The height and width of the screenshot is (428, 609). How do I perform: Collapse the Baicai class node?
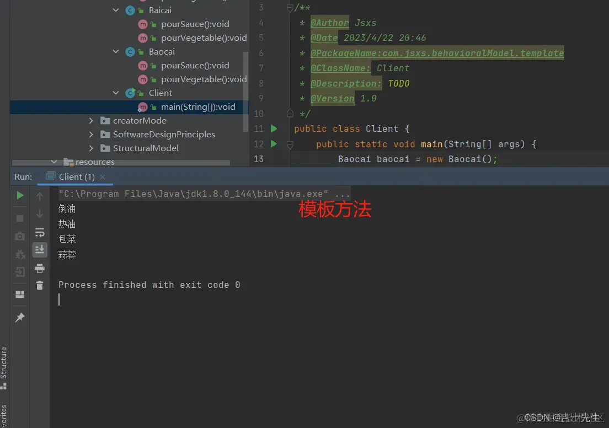[x=116, y=10]
